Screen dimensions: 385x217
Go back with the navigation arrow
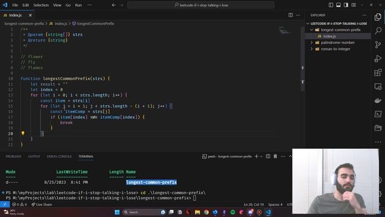click(114, 5)
